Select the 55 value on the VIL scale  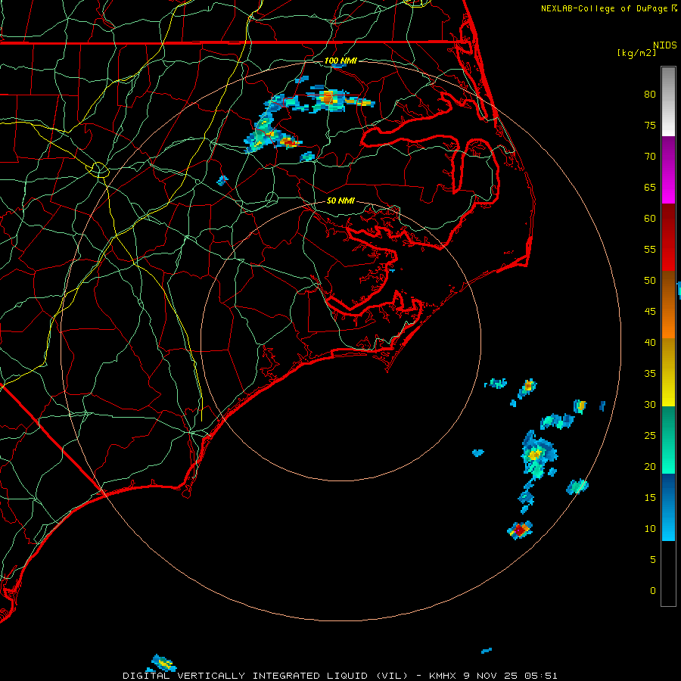click(650, 249)
